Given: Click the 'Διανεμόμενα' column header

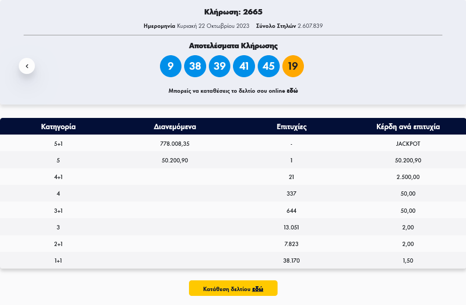Looking at the screenshot, I should pyautogui.click(x=174, y=127).
